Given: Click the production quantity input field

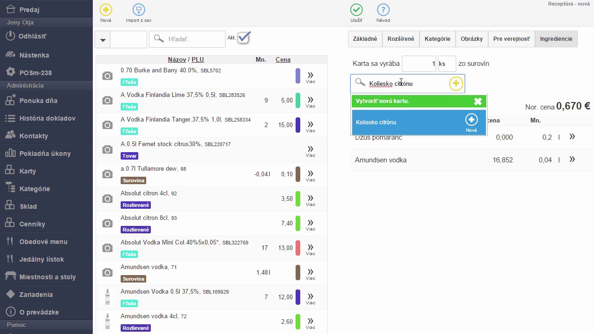Looking at the screenshot, I should [419, 64].
